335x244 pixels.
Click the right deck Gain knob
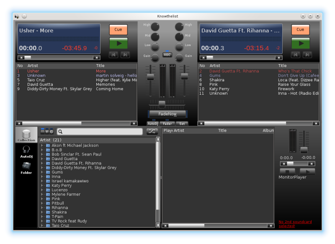(x=179, y=57)
